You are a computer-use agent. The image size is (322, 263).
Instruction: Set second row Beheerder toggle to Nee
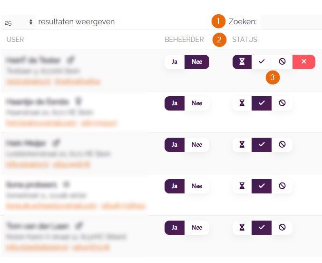[197, 103]
